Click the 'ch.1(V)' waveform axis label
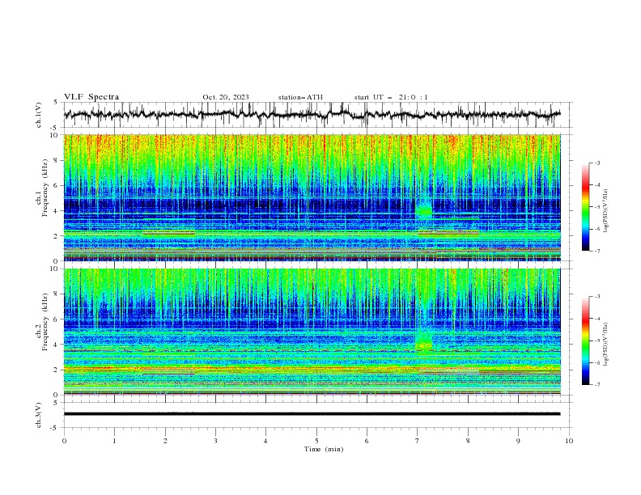The image size is (641, 495). tap(39, 115)
